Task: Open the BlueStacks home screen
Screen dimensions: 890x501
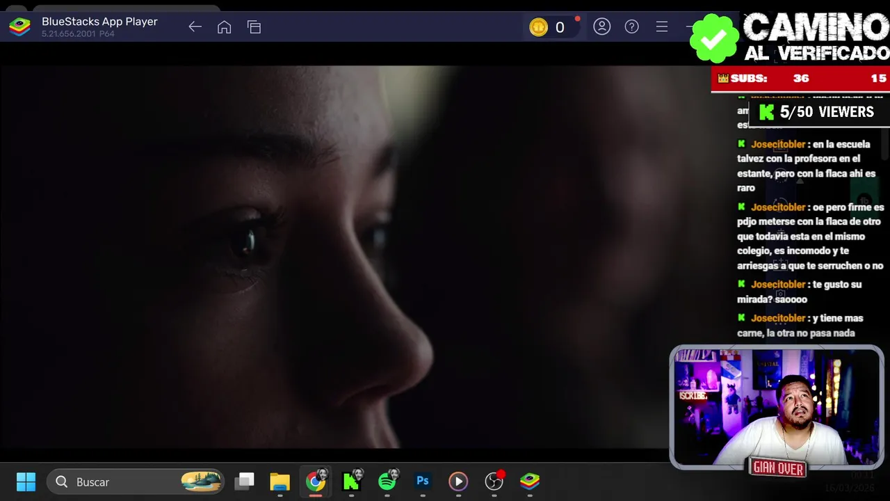Action: [x=224, y=27]
